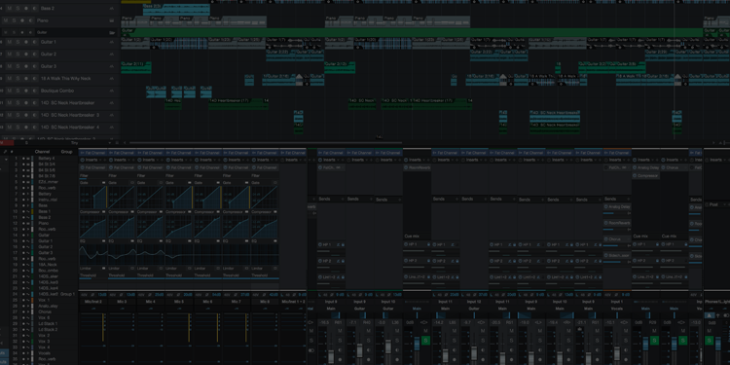The image size is (730, 365).
Task: Toggle 48V phantom power on Mic/Inst 2
Action: [84, 295]
